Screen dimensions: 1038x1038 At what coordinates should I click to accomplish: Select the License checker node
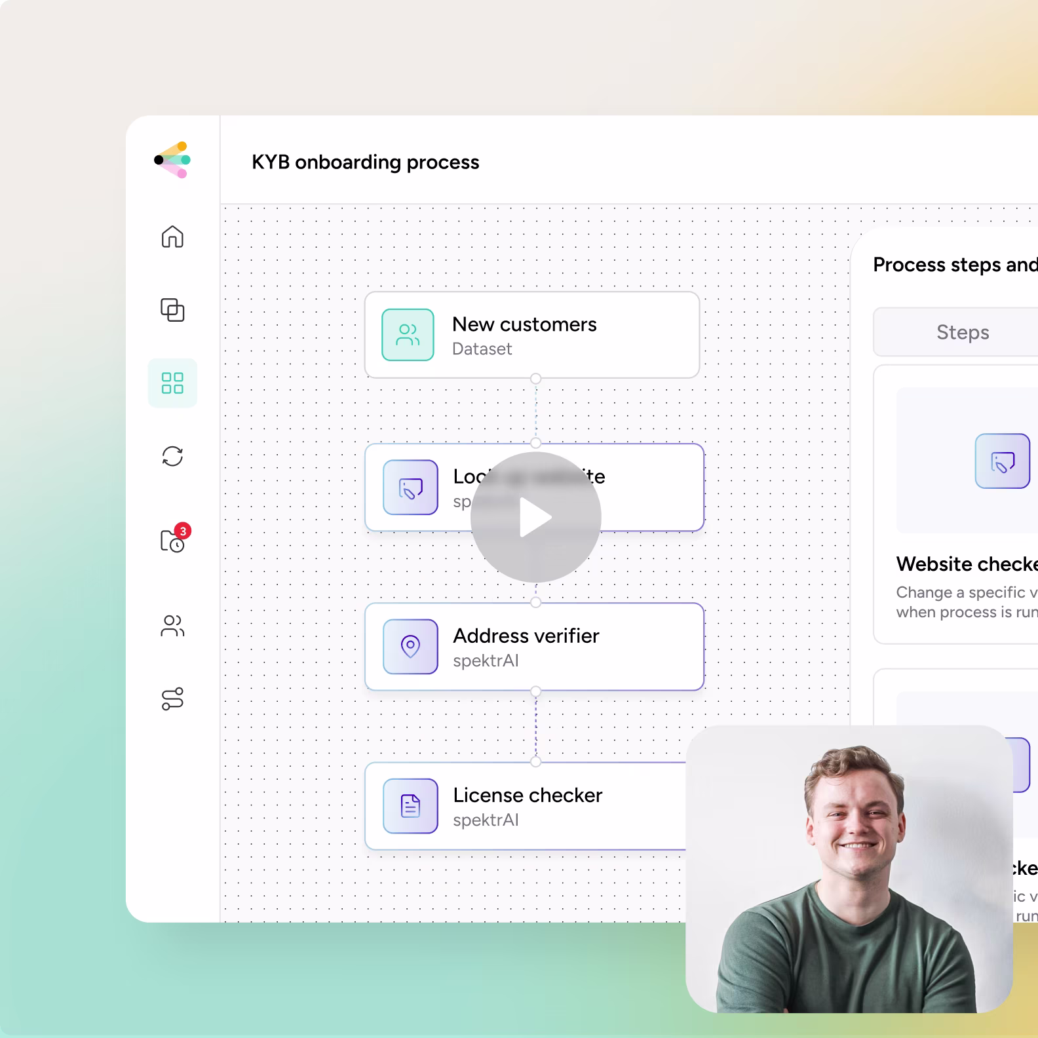(526, 806)
